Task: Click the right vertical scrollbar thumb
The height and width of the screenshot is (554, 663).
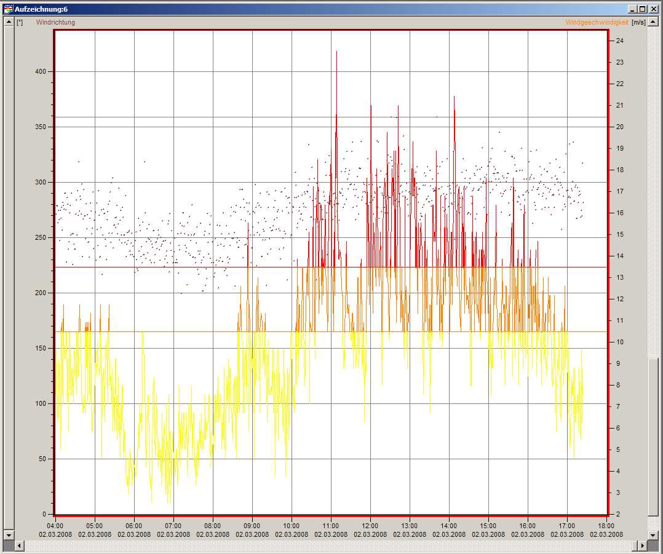Action: (653, 437)
